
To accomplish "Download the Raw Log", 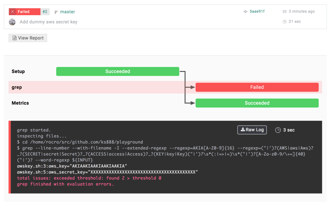I will 252,130.
